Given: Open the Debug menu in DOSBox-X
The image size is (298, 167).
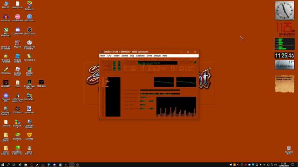Looking at the screenshot, I should click(x=157, y=56).
